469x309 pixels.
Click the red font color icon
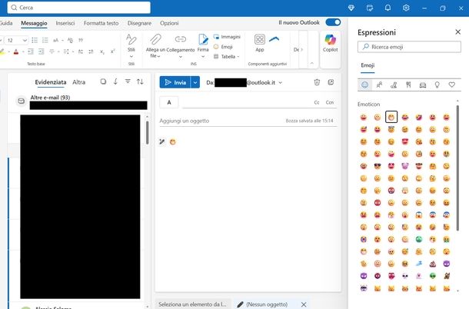point(16,51)
